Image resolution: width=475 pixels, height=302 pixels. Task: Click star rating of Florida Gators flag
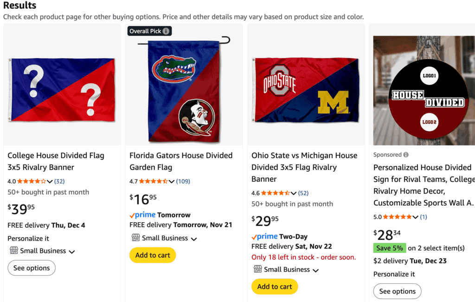153,181
